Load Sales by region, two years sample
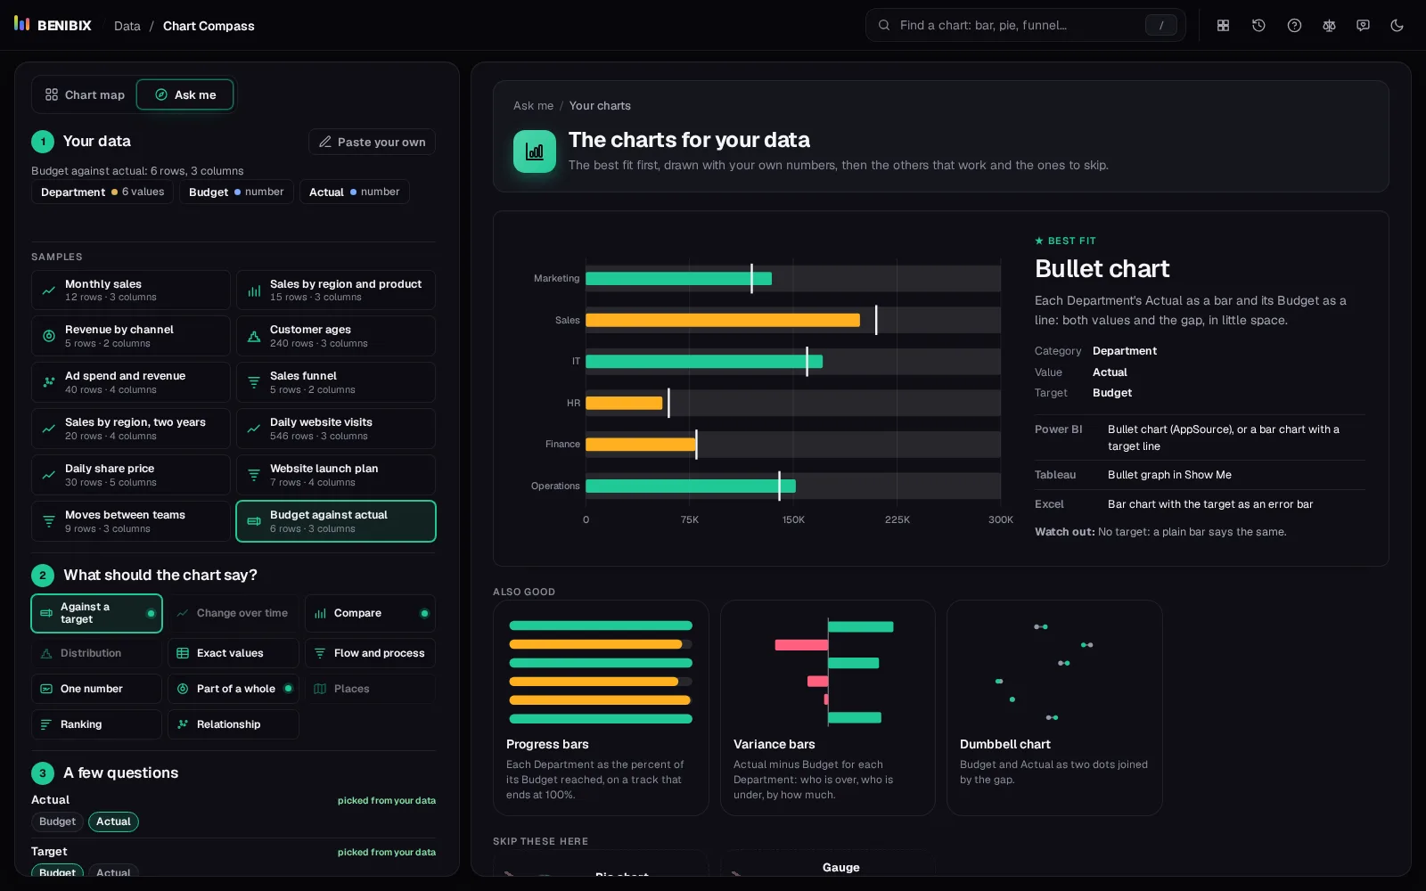Image resolution: width=1426 pixels, height=891 pixels. point(131,429)
